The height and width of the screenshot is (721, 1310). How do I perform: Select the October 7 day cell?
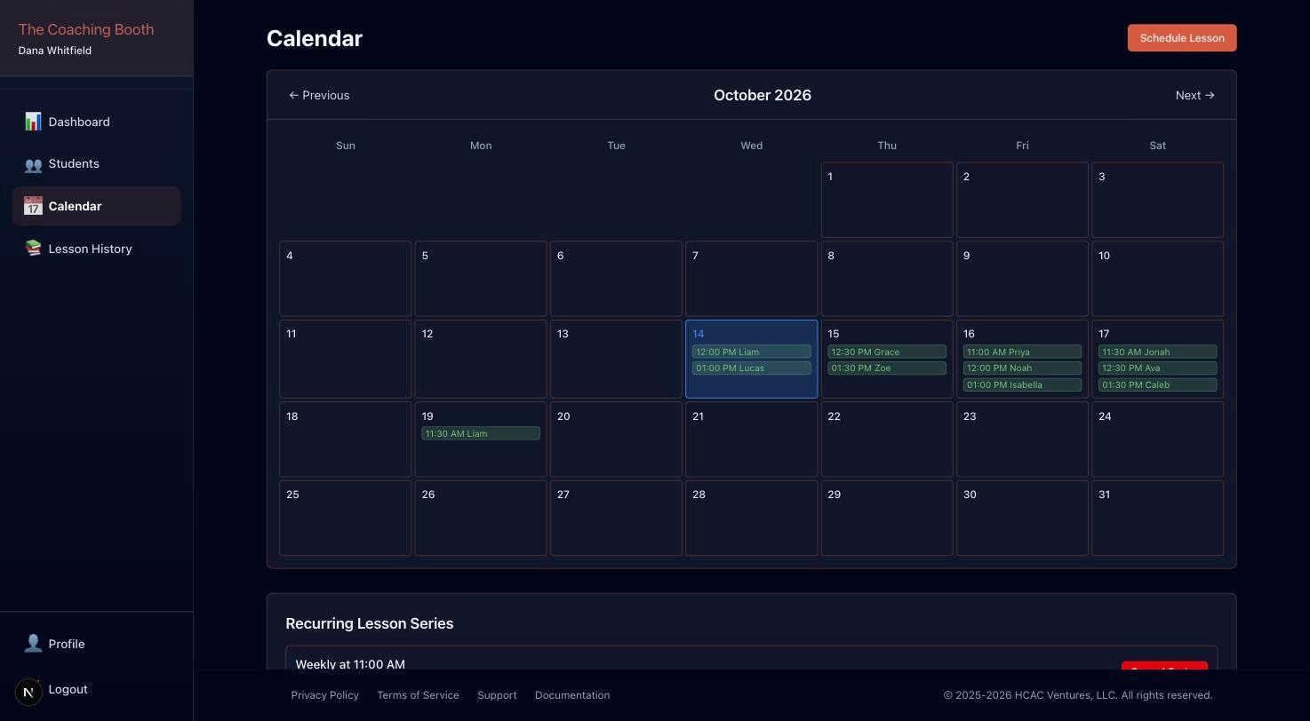[x=752, y=279]
